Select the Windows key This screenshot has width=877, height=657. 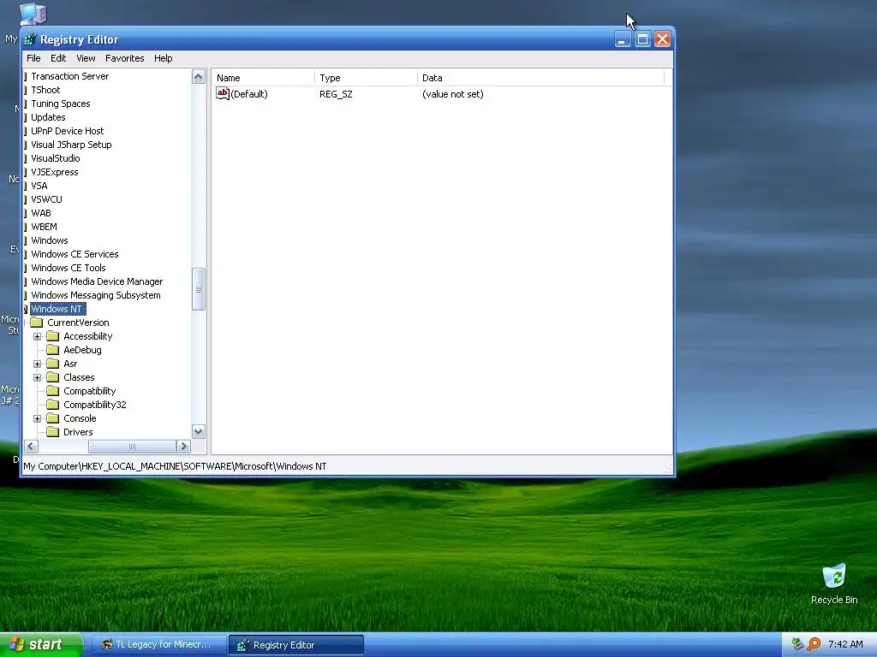click(49, 240)
